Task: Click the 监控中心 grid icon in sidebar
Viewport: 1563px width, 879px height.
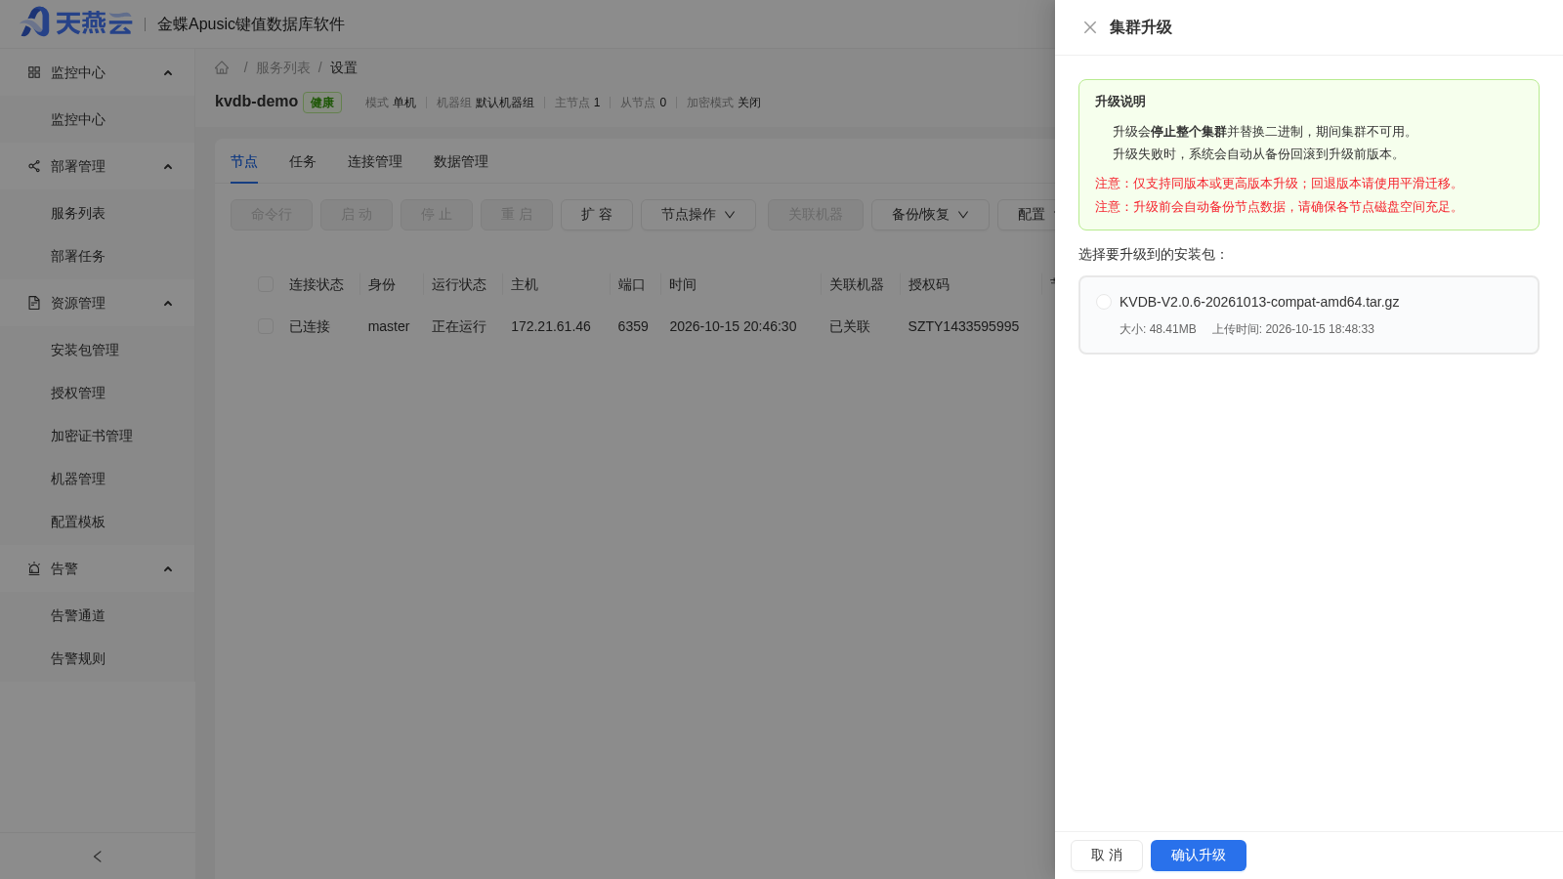Action: (34, 72)
